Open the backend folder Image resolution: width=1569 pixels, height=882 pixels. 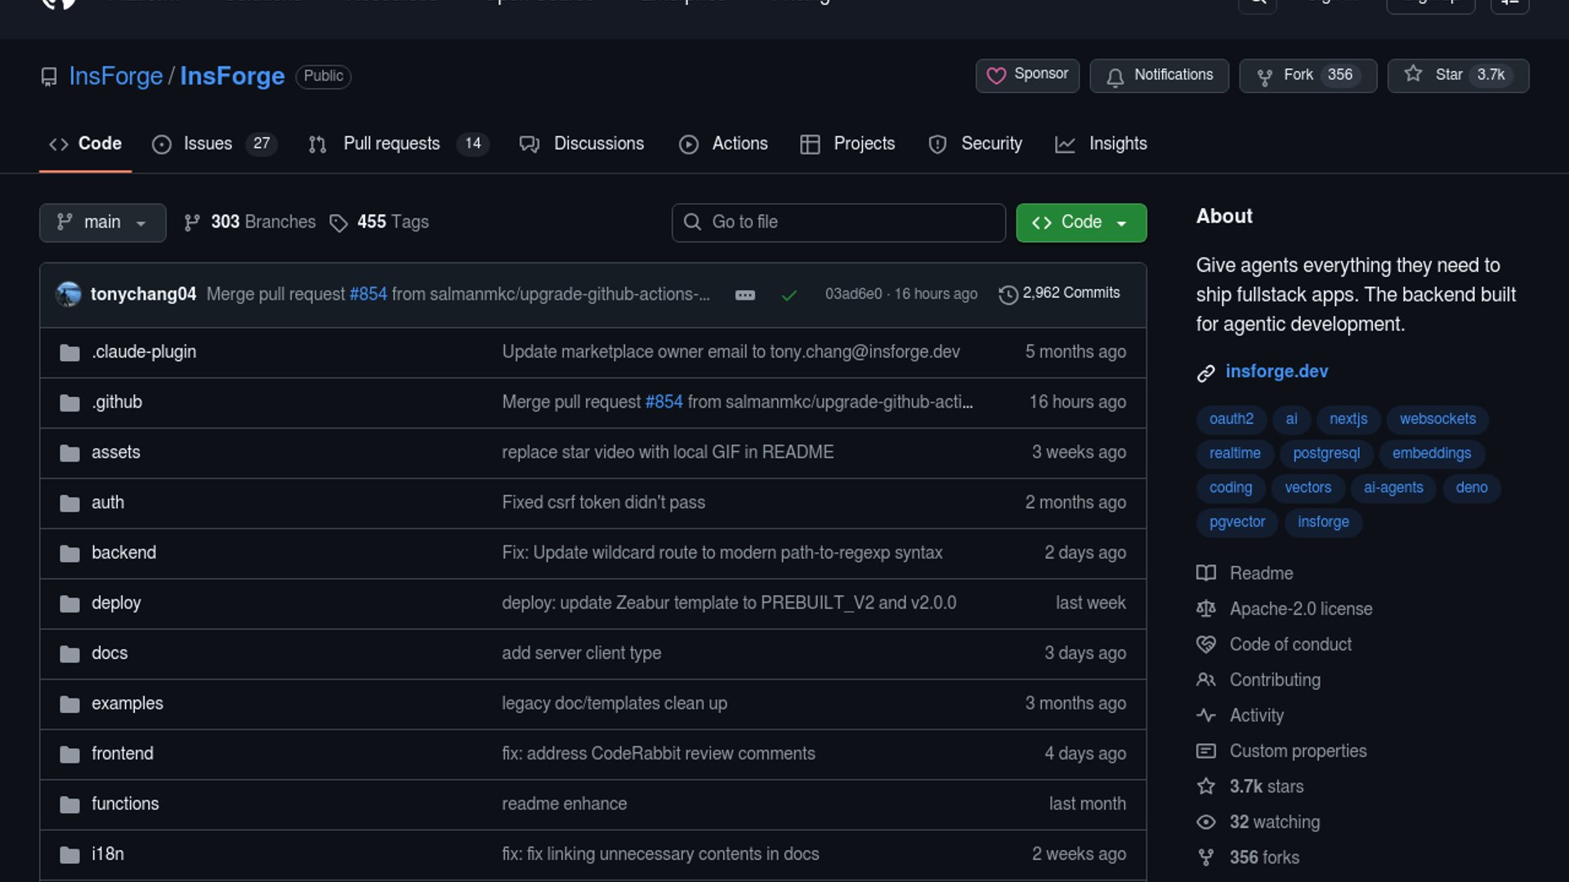tap(123, 553)
